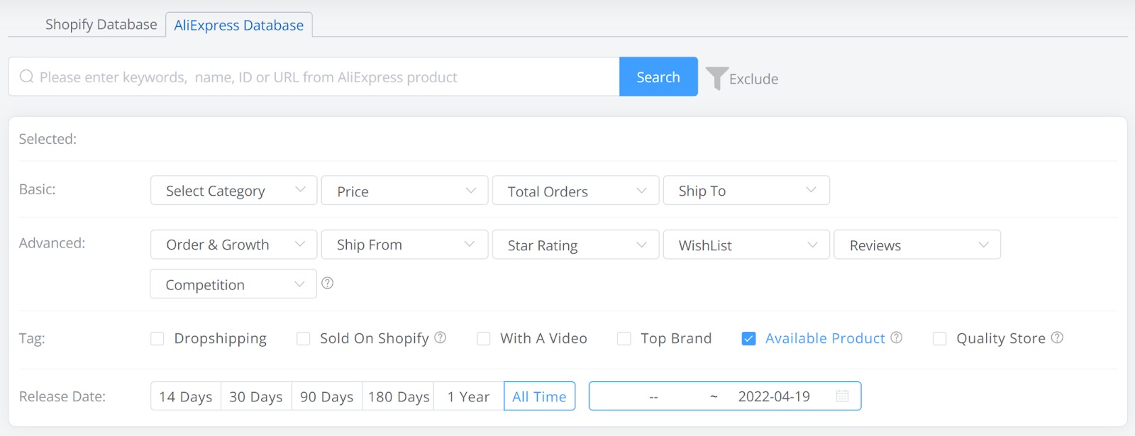This screenshot has width=1135, height=436.
Task: Click the Exclude filter funnel icon
Action: tap(716, 78)
